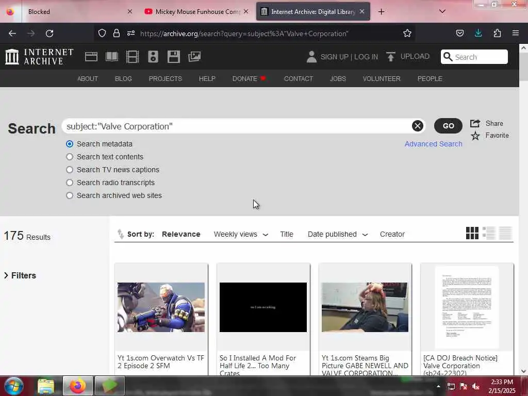Open the Images icon
Viewport: 528px width, 396px height.
click(194, 57)
